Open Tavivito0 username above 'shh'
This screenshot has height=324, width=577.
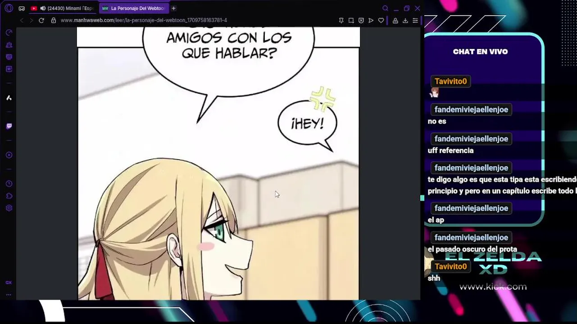[451, 266]
